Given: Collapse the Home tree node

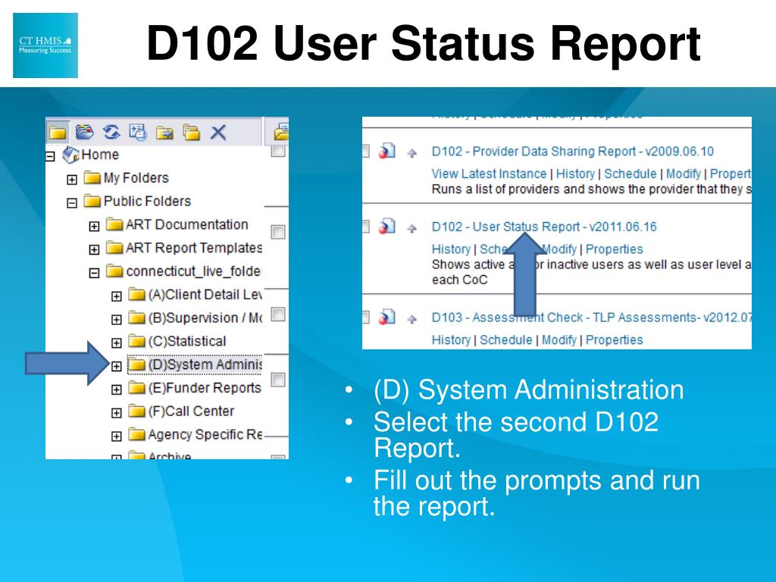Looking at the screenshot, I should pos(50,156).
